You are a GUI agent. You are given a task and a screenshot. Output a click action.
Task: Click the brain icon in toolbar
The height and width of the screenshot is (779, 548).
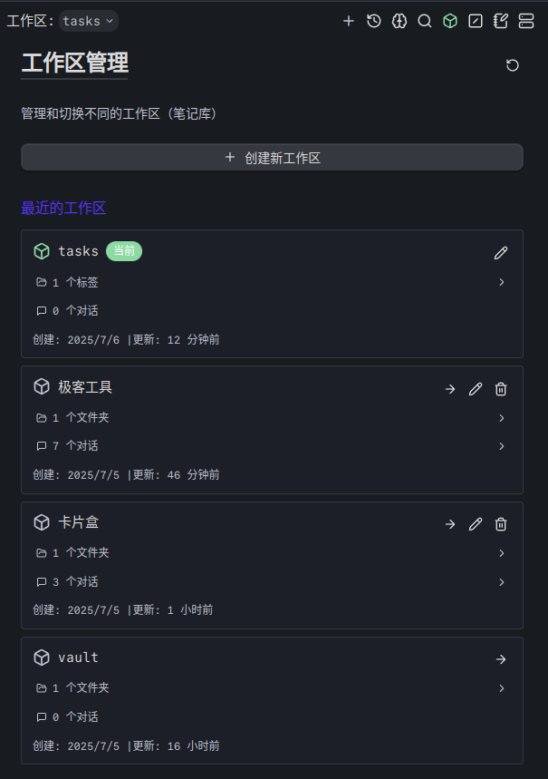[x=399, y=21]
